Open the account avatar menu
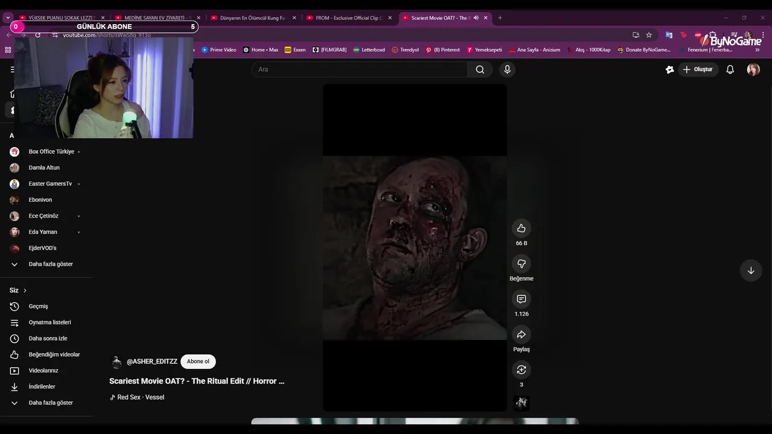The height and width of the screenshot is (434, 772). (753, 69)
